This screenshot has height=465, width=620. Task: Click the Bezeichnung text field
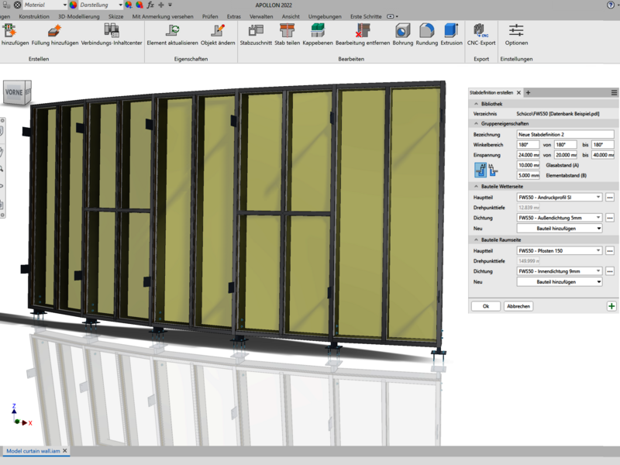coord(565,135)
